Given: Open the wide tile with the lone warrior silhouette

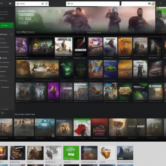Looking at the screenshot, I should (x=127, y=127).
